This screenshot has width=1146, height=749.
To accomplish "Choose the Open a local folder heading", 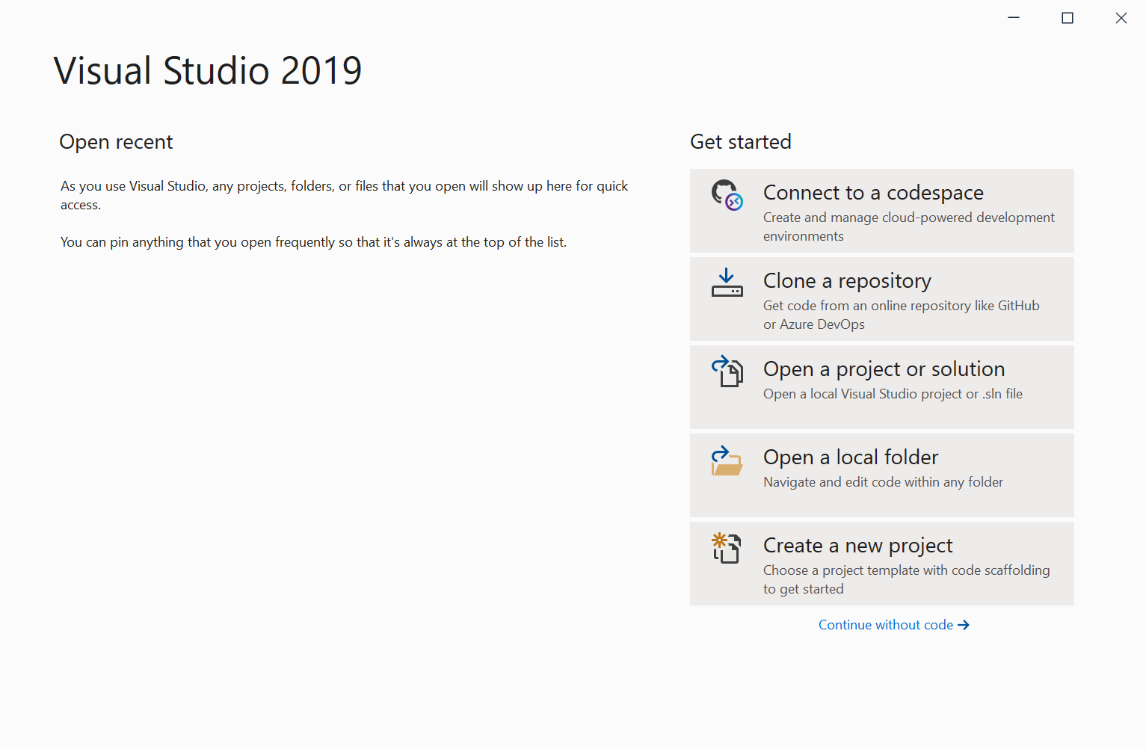I will (851, 457).
